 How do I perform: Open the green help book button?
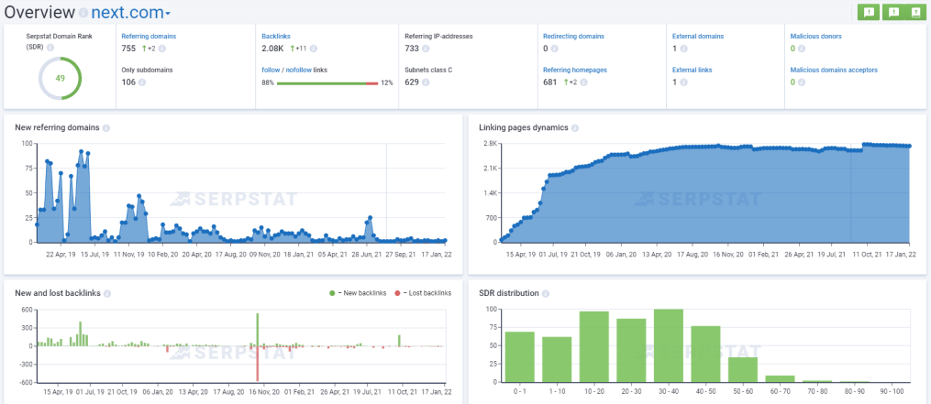point(915,12)
